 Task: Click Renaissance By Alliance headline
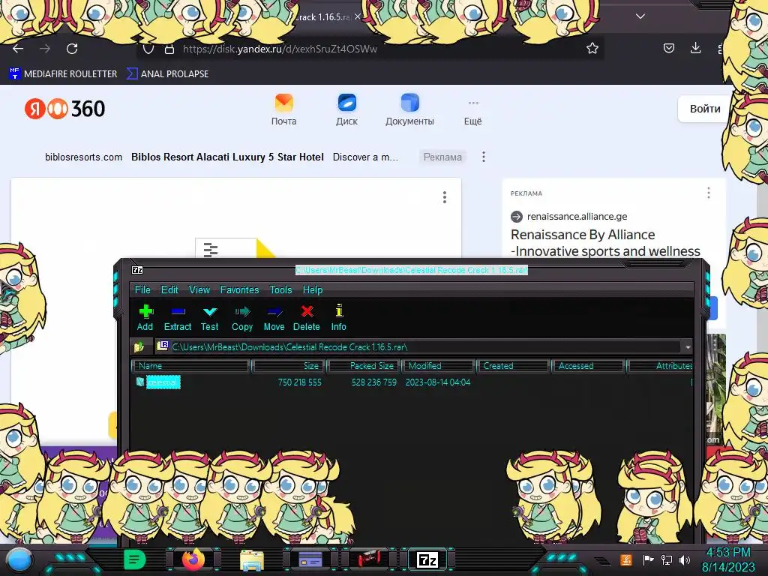[605, 243]
